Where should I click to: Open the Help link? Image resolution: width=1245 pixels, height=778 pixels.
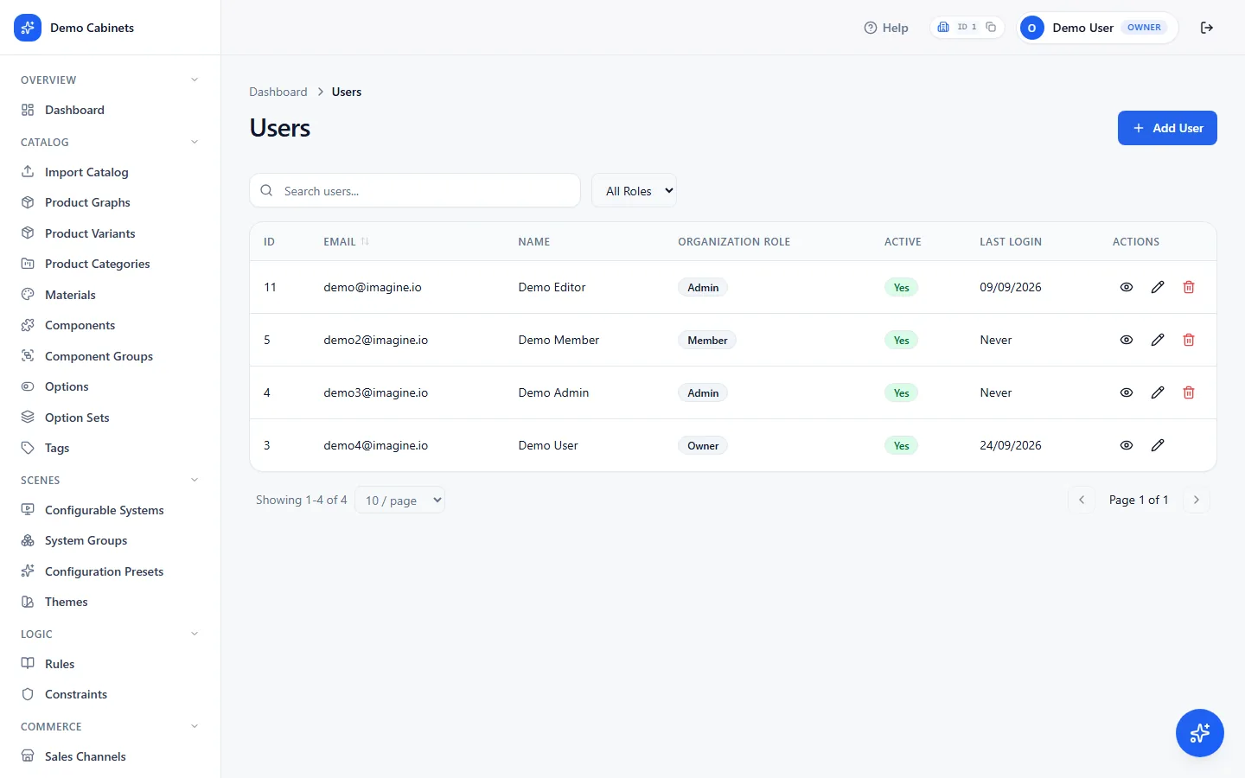tap(886, 28)
